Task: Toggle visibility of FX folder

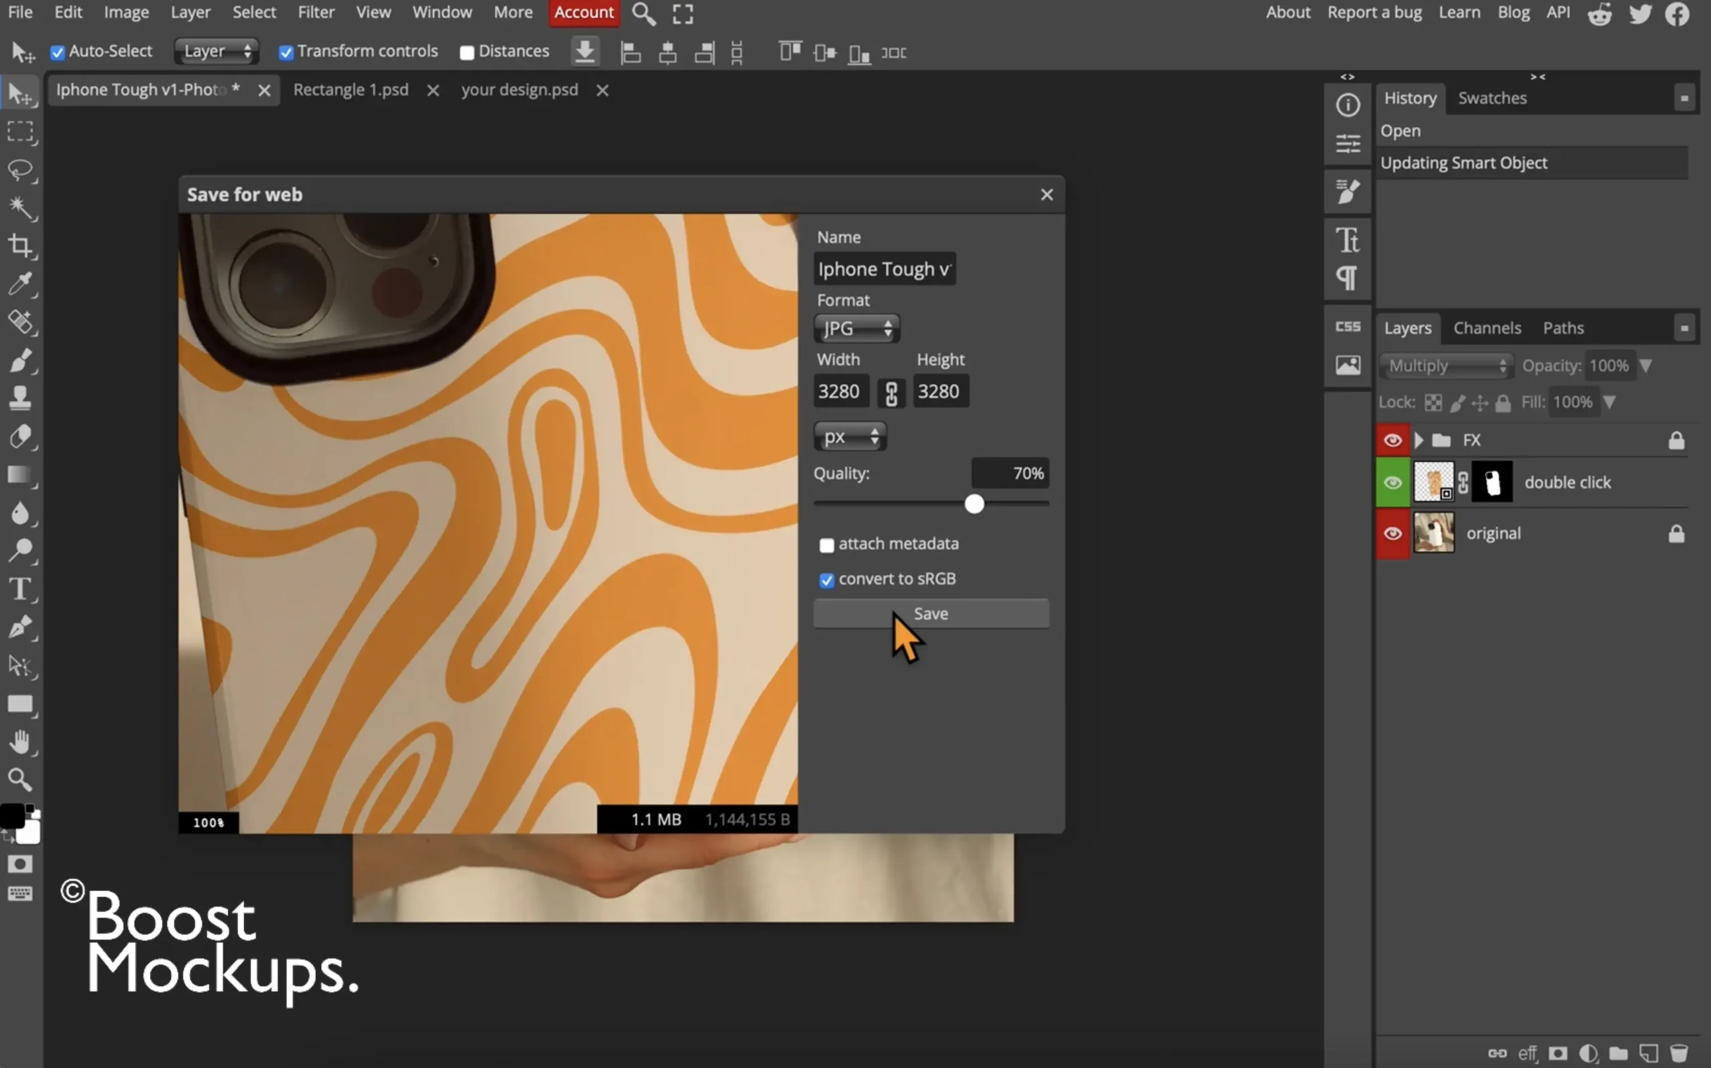Action: click(1392, 440)
